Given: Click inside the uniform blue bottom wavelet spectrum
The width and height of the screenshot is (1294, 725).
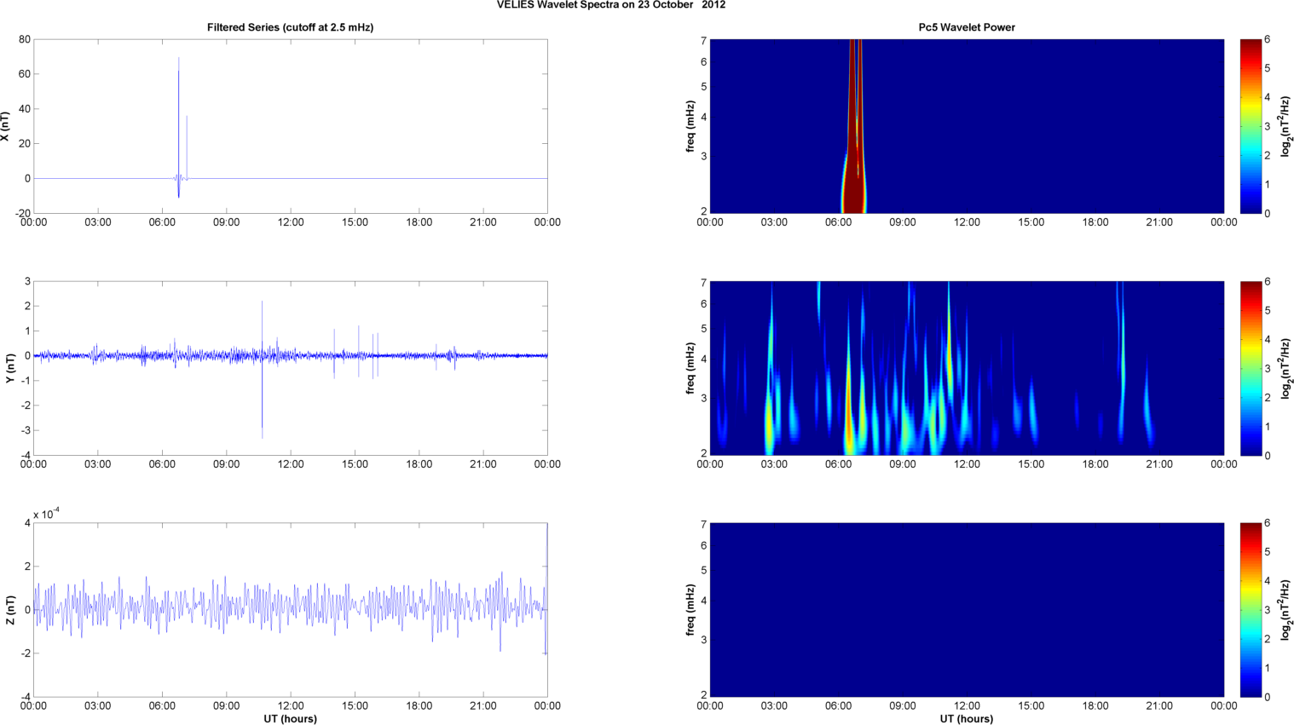Looking at the screenshot, I should [967, 610].
